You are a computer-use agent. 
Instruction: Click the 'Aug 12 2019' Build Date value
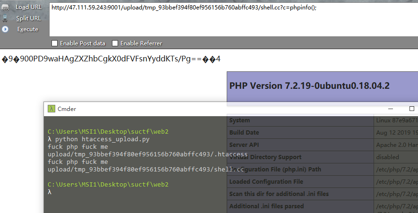397,133
